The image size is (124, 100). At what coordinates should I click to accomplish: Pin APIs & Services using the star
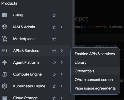(x=54, y=51)
